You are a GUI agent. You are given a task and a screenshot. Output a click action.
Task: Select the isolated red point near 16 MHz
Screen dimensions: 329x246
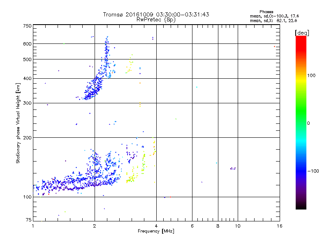[274, 46]
